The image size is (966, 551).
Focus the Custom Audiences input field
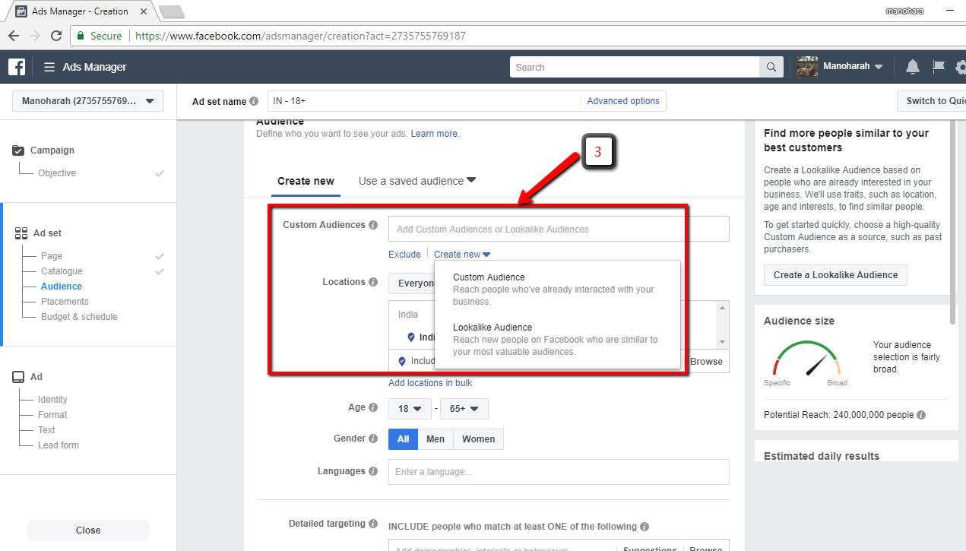click(x=559, y=229)
